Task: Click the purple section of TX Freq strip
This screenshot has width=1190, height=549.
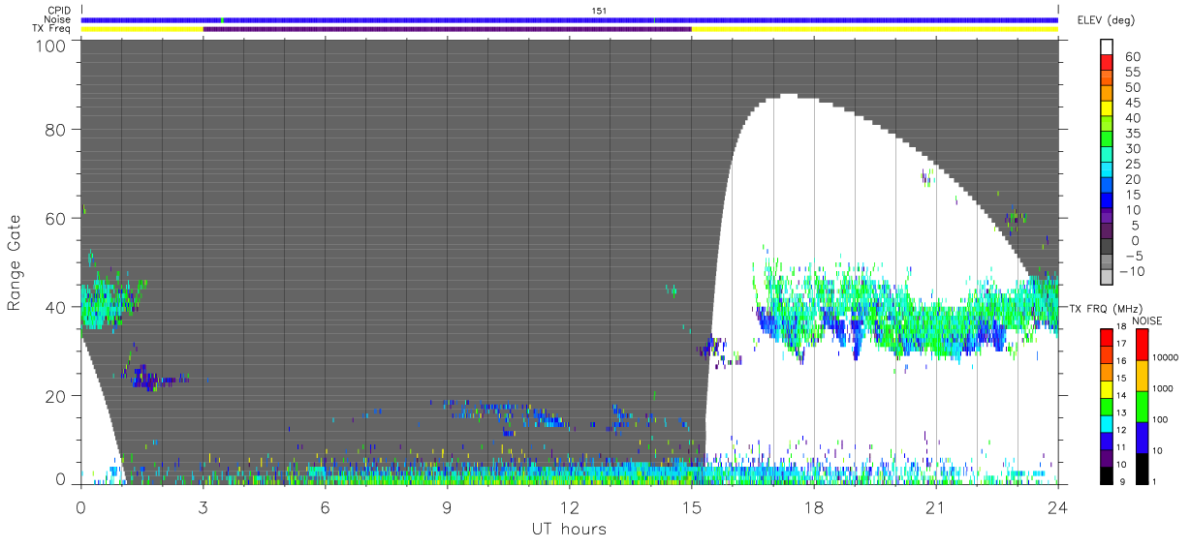Action: point(447,29)
